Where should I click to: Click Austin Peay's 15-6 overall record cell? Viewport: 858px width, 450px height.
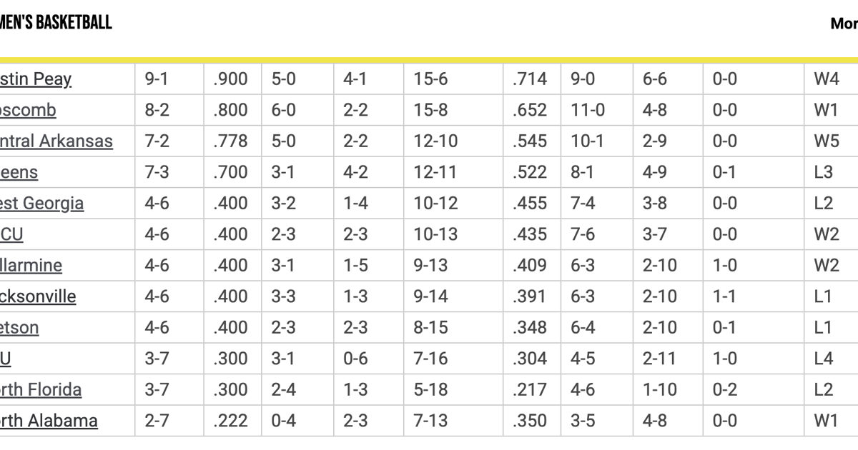(430, 79)
